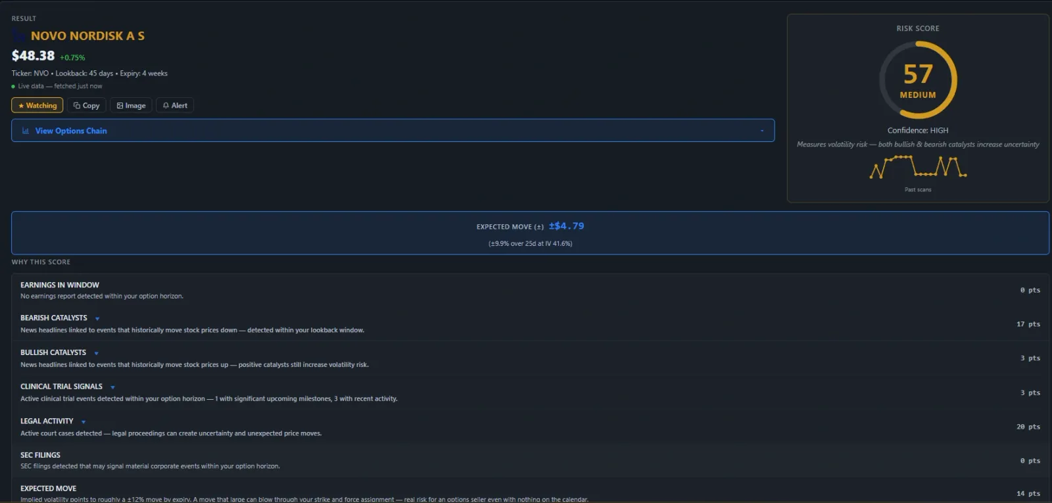The image size is (1052, 503).
Task: Click the '3 pts' Clinical Trial Signals score
Action: point(1030,393)
